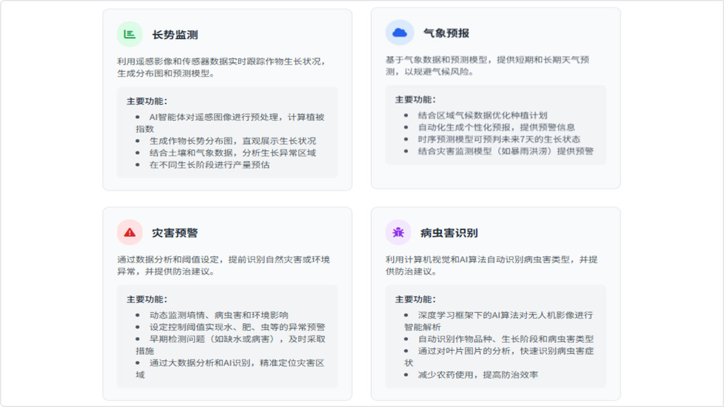Image resolution: width=724 pixels, height=407 pixels.
Task: Click the purple bug 病虫害识别 icon
Action: (398, 232)
